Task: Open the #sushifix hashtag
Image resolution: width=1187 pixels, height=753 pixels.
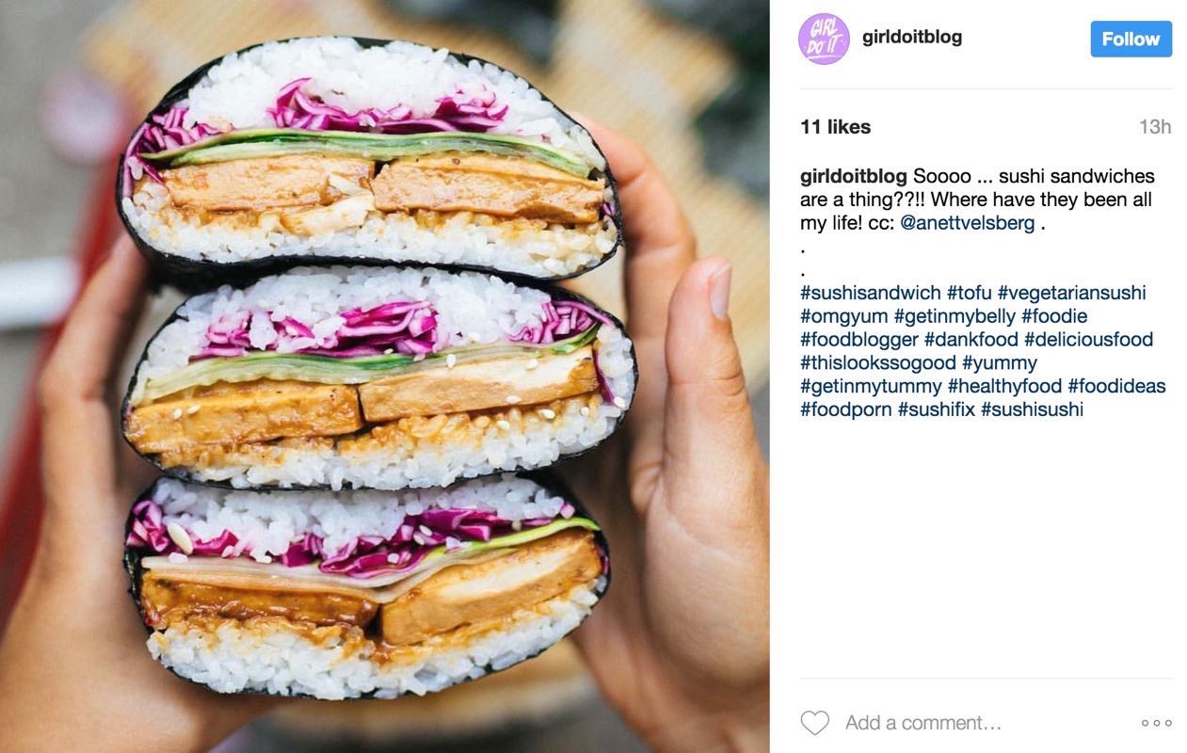Action: (x=937, y=409)
